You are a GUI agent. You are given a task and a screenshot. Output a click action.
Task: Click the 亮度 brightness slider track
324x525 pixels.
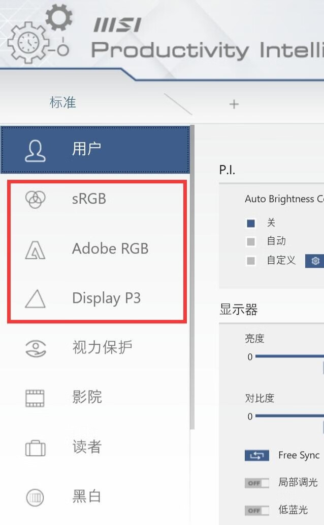click(289, 356)
